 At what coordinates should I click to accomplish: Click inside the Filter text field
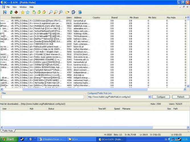[x=43, y=97]
